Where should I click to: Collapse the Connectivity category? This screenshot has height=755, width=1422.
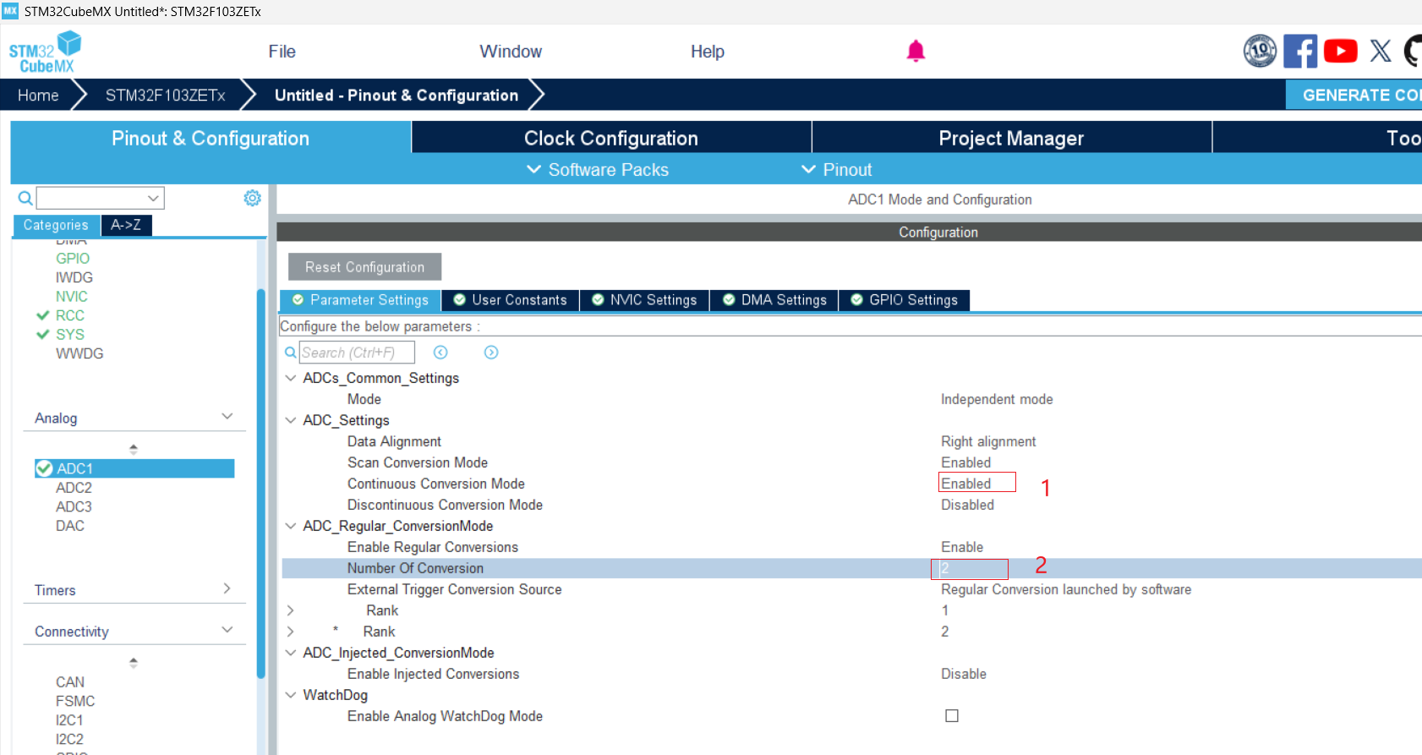click(x=227, y=630)
